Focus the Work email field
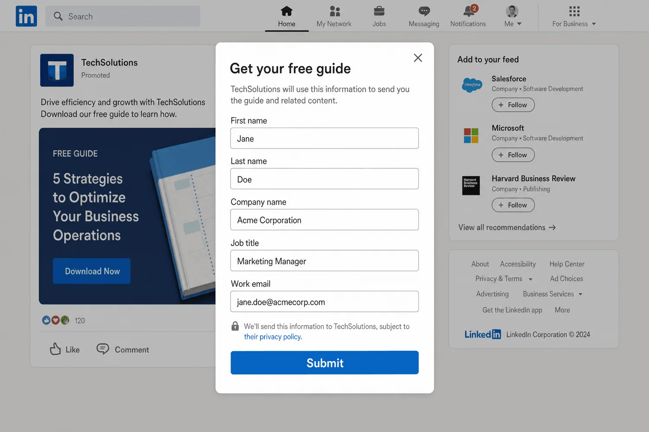Image resolution: width=649 pixels, height=432 pixels. coord(324,302)
